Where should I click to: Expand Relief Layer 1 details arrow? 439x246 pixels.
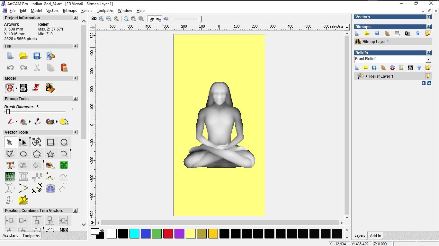[x=367, y=76]
